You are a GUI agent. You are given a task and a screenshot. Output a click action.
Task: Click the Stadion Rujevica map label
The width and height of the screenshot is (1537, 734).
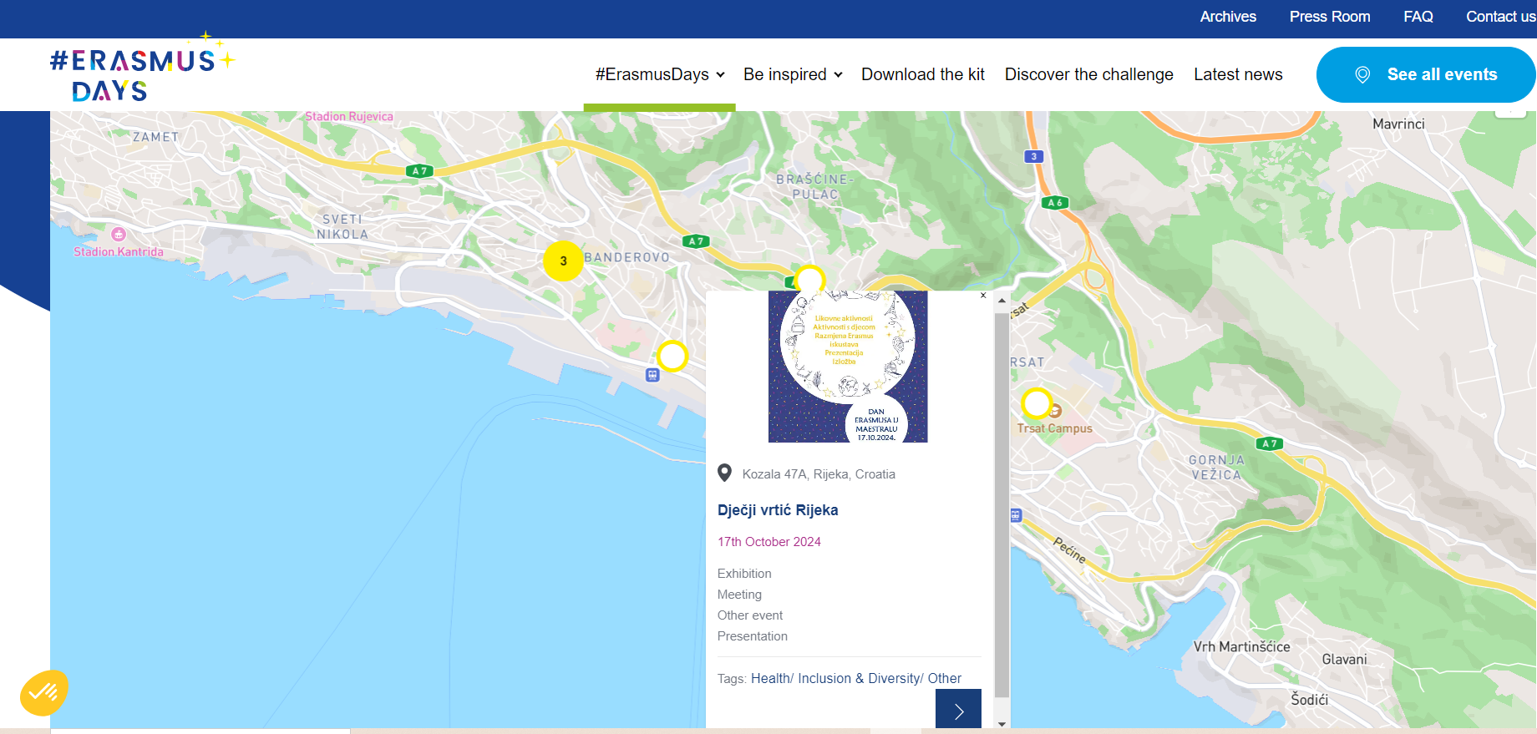pos(349,116)
